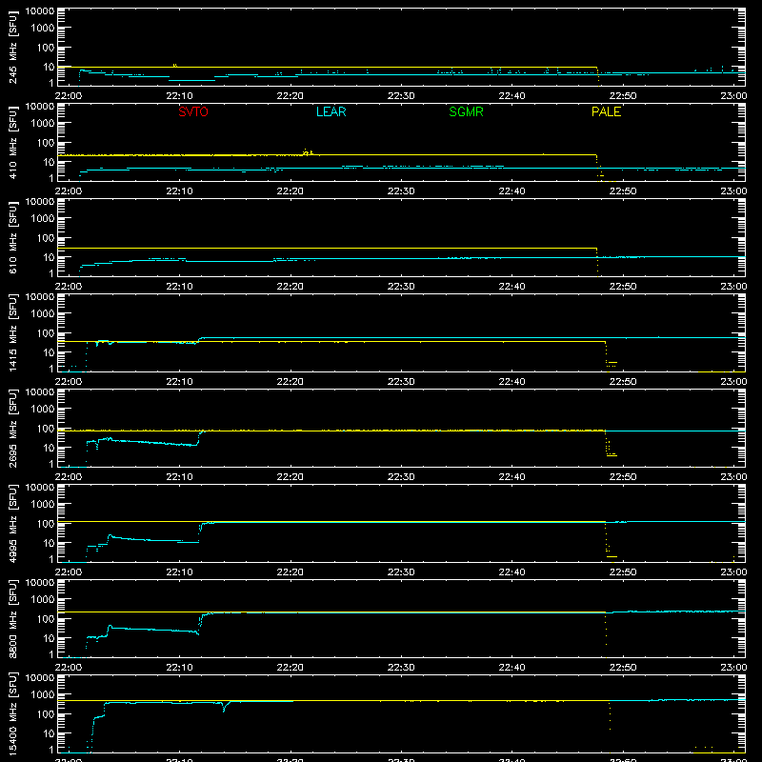Click the 1000 y-axis value in the 15400 MHz panel
This screenshot has height=762, width=762.
[x=43, y=695]
